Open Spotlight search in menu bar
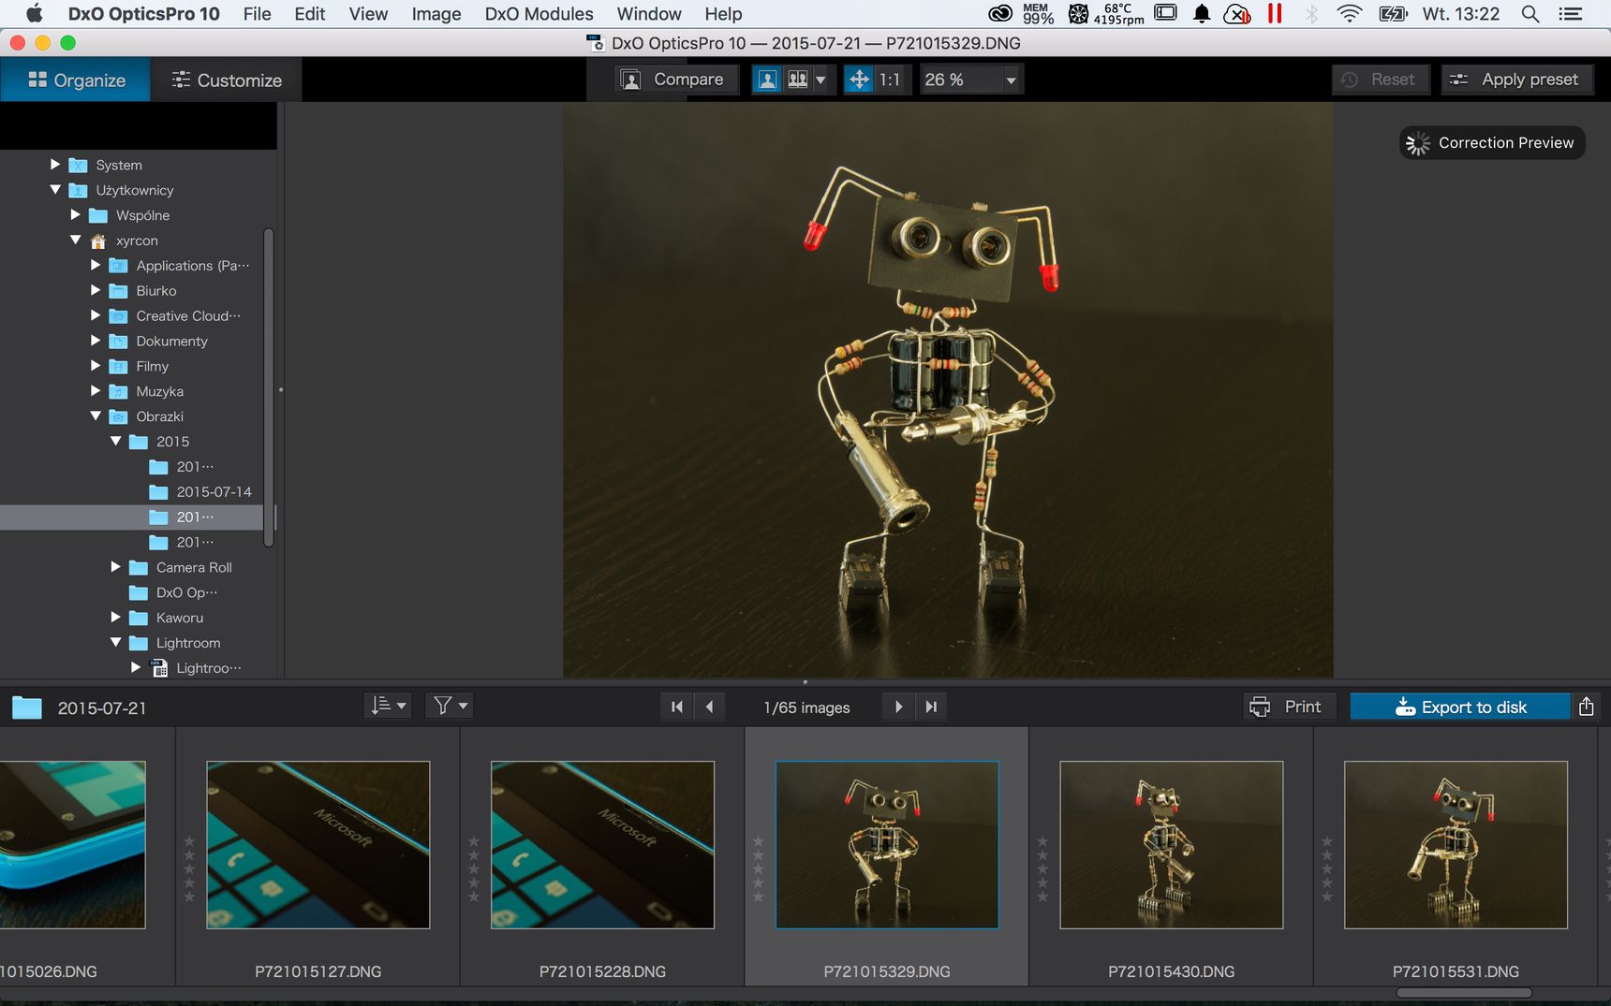This screenshot has width=1611, height=1006. click(1530, 14)
